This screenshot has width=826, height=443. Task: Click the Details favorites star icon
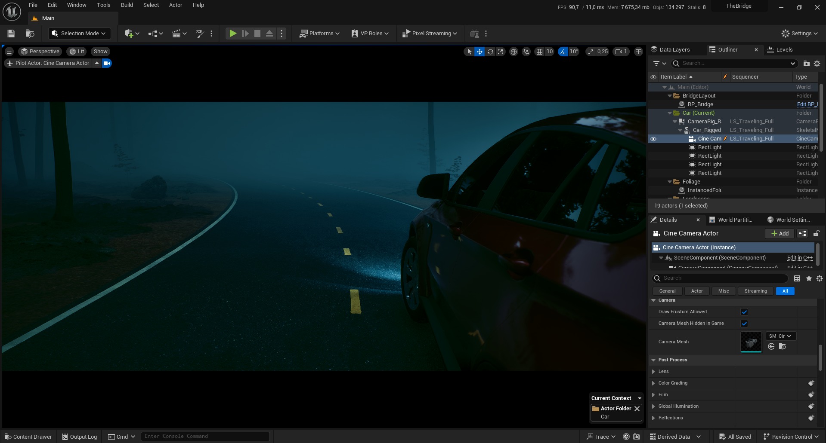tap(809, 278)
